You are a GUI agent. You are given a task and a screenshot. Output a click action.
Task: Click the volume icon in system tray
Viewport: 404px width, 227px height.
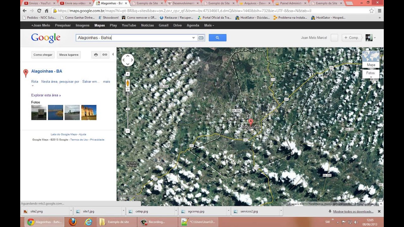(x=356, y=222)
